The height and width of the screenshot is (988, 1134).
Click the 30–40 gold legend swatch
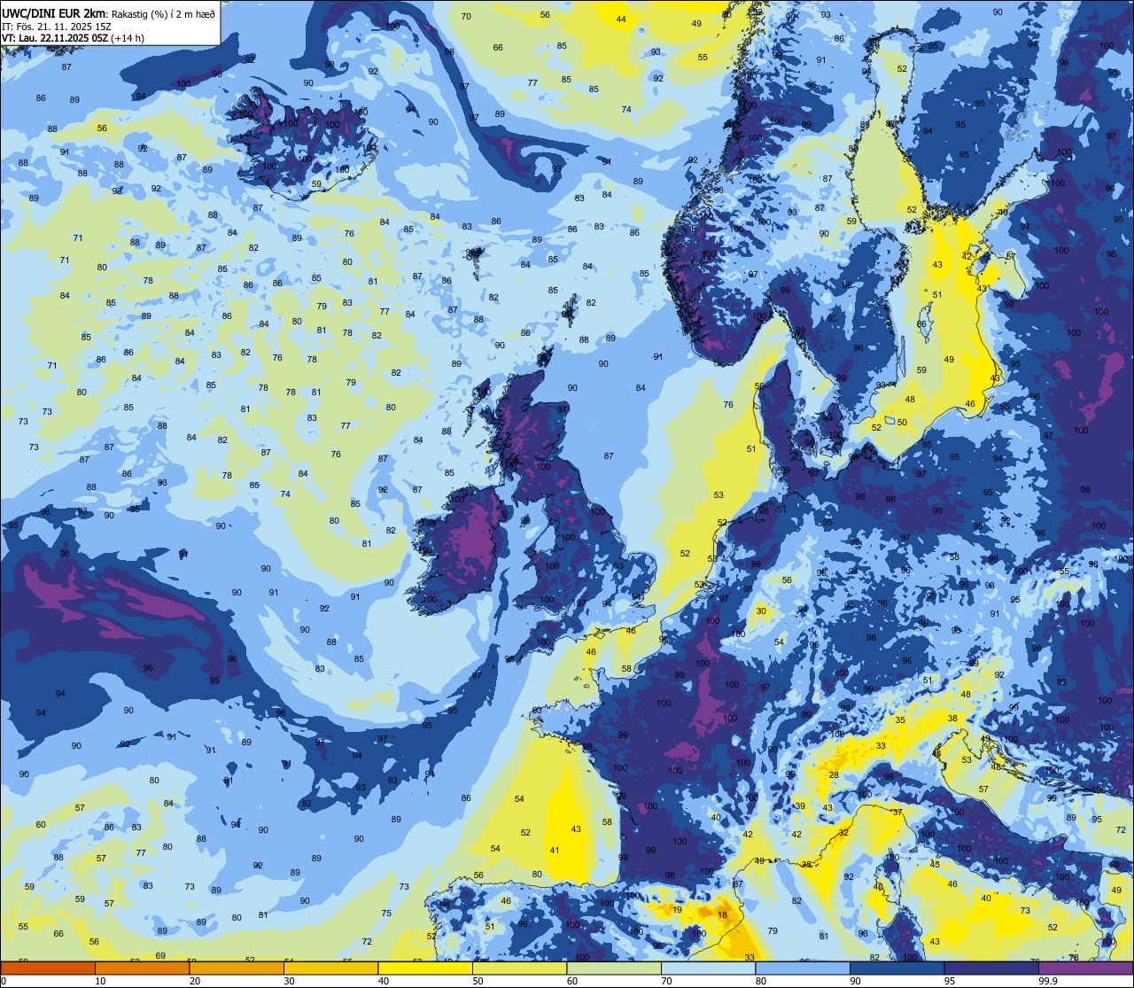tap(330, 968)
